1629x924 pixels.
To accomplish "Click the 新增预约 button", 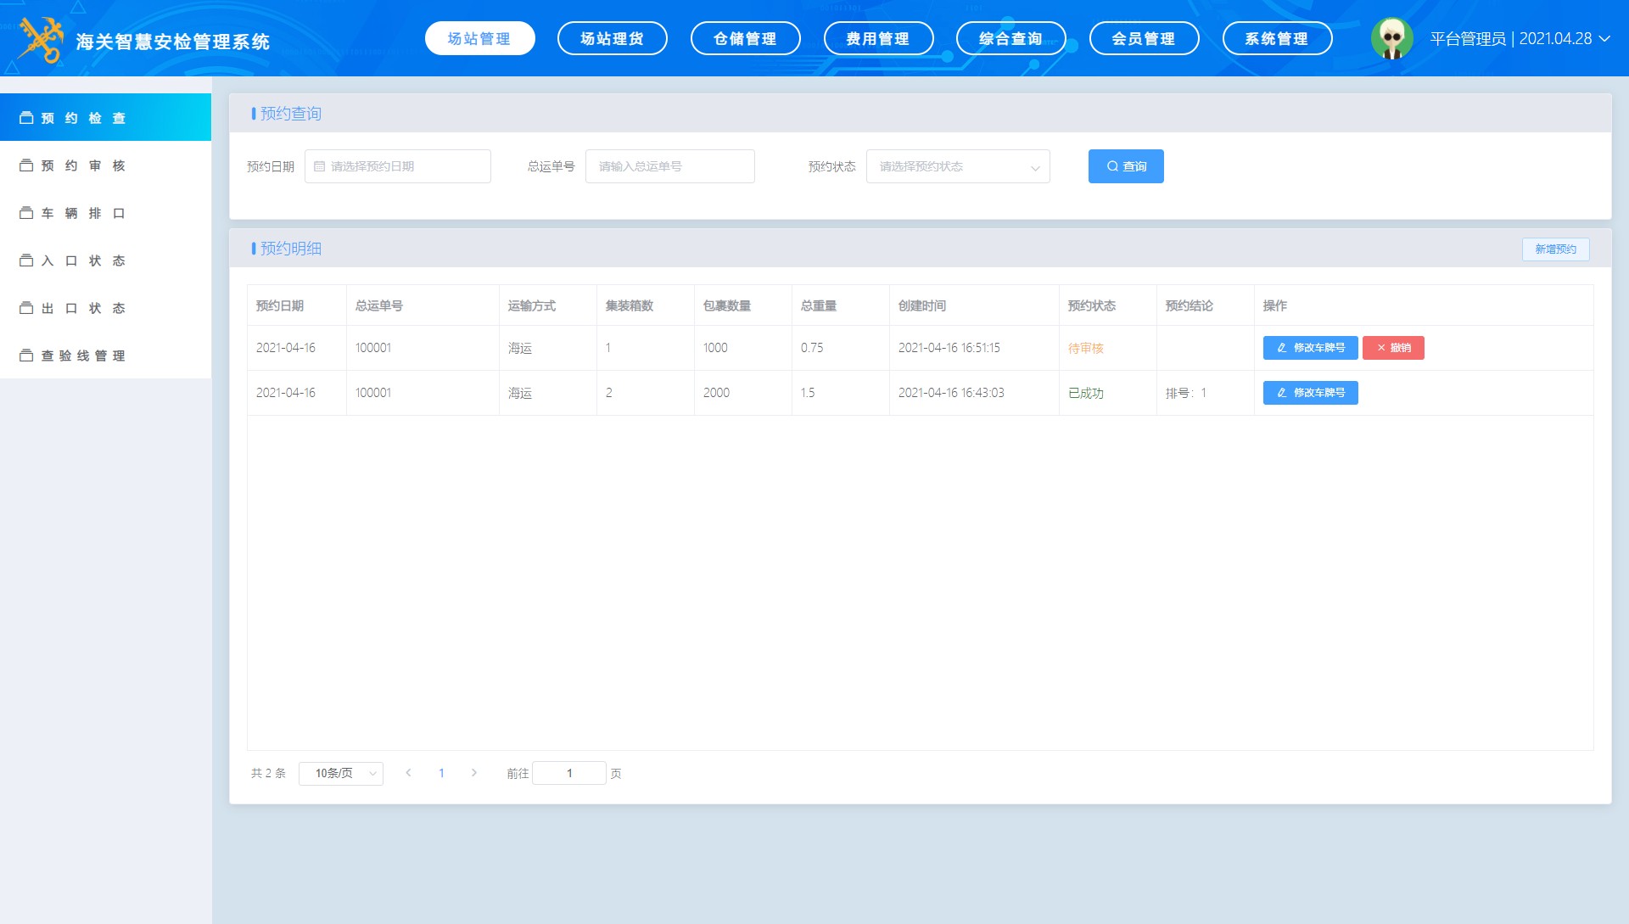I will pos(1555,249).
